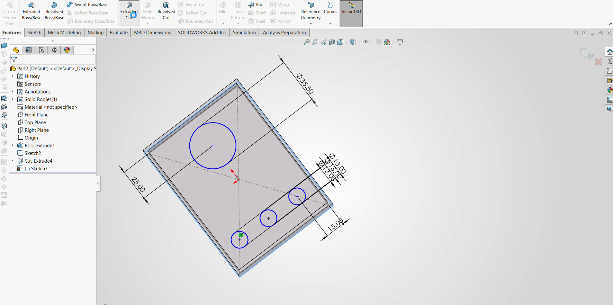Switch to the Sketch tab
The width and height of the screenshot is (613, 305).
pos(34,32)
